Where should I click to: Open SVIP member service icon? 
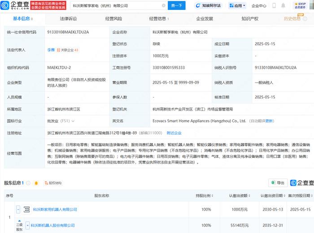[x=300, y=6]
